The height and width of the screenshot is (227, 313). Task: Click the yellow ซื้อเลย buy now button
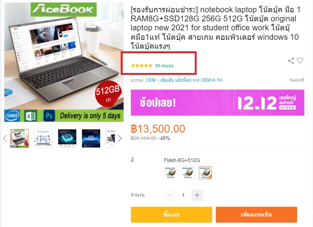(x=171, y=215)
